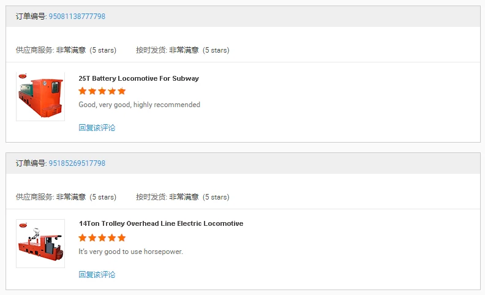This screenshot has height=295, width=485.
Task: Click first star of 14Ton Trolley Locomotive rating
Action: click(x=83, y=237)
